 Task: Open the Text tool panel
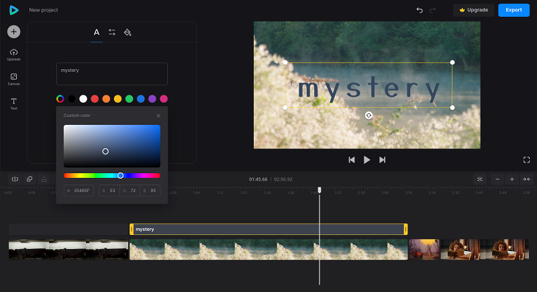click(x=13, y=104)
